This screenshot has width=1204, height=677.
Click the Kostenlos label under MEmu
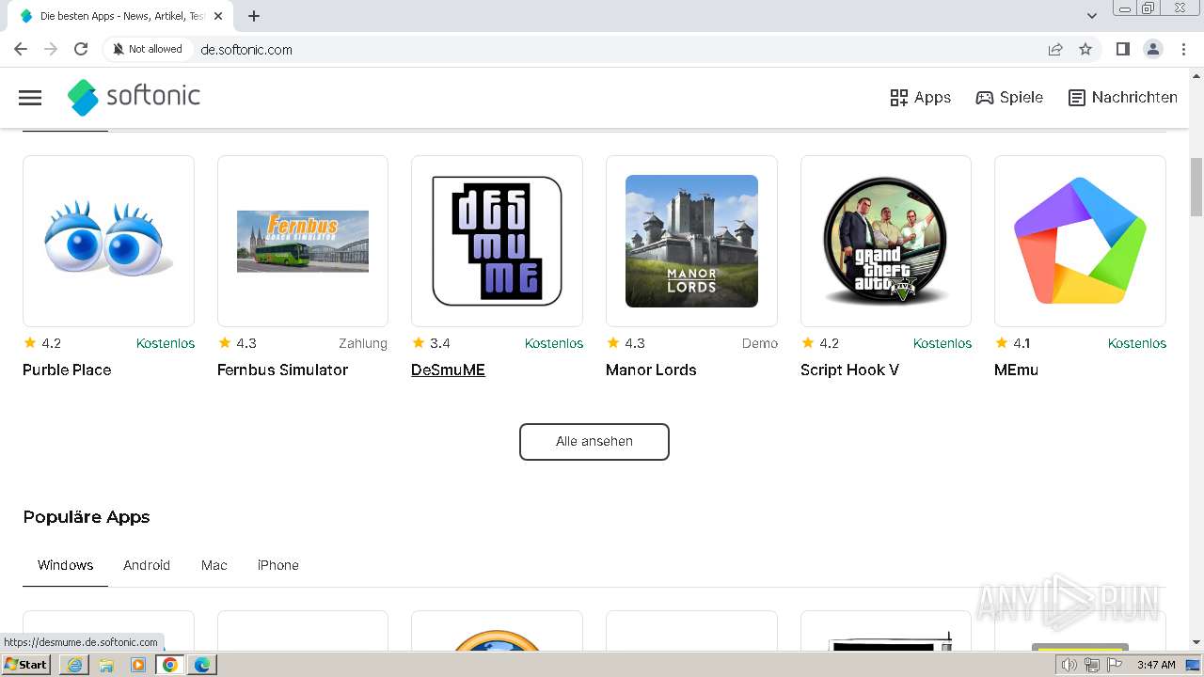click(1137, 343)
